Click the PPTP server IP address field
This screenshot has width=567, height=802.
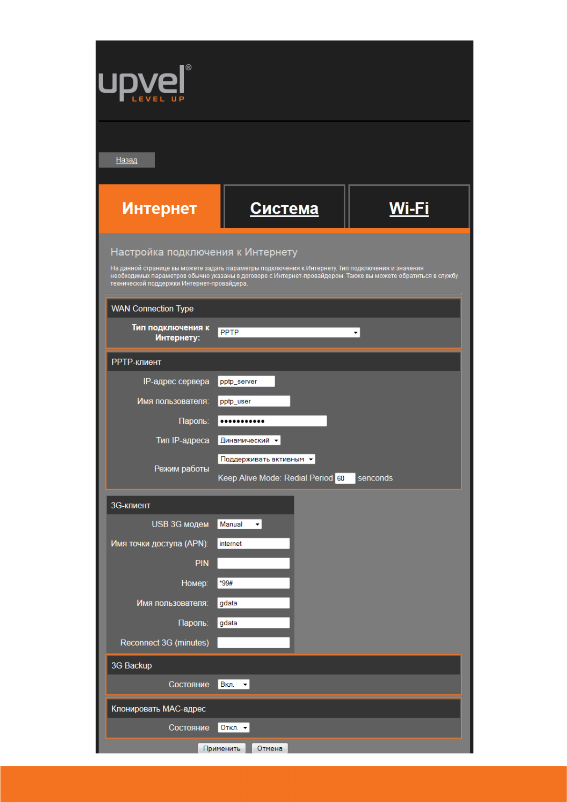pyautogui.click(x=246, y=381)
